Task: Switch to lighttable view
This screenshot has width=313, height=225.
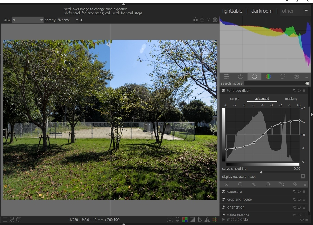Action: pos(232,11)
